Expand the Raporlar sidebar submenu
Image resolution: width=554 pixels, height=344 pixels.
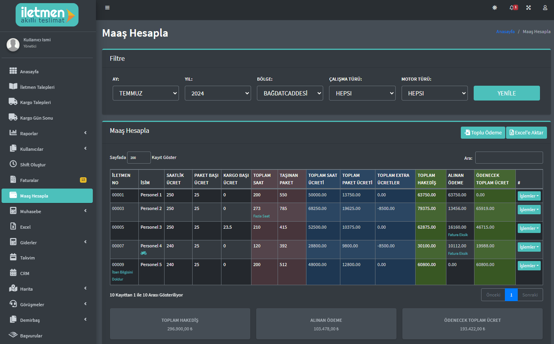pyautogui.click(x=47, y=133)
